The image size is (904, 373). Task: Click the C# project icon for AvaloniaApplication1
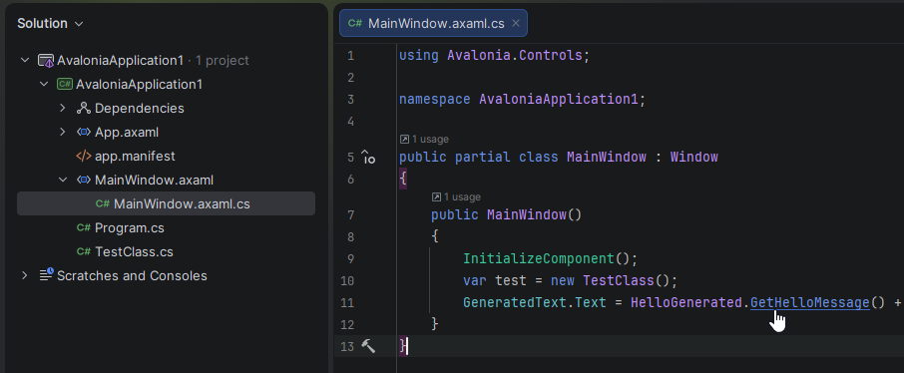[x=65, y=84]
